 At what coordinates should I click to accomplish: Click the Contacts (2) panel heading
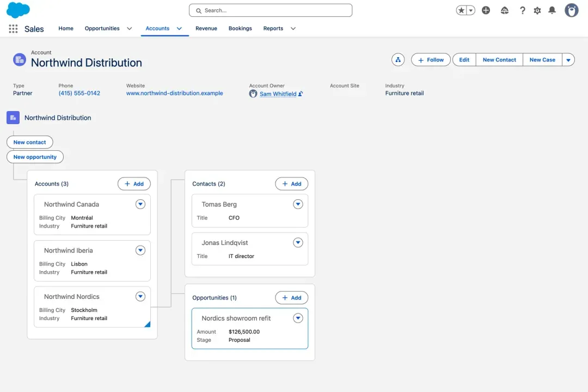pos(209,184)
